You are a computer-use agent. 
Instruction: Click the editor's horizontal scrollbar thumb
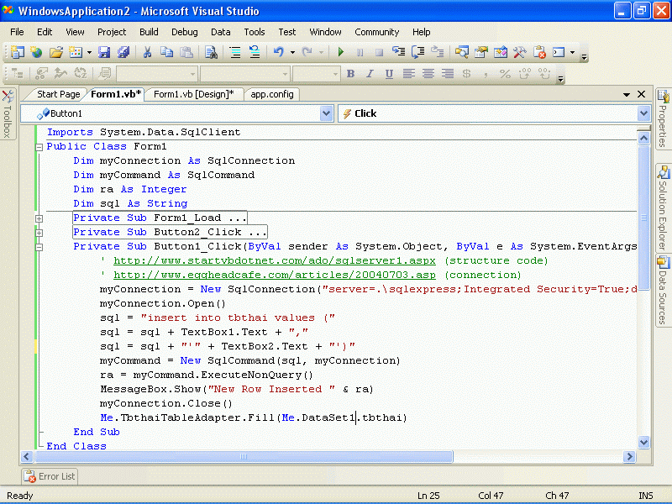click(x=244, y=456)
